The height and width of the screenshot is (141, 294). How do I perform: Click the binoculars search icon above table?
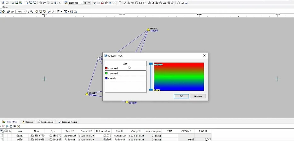coord(11,126)
